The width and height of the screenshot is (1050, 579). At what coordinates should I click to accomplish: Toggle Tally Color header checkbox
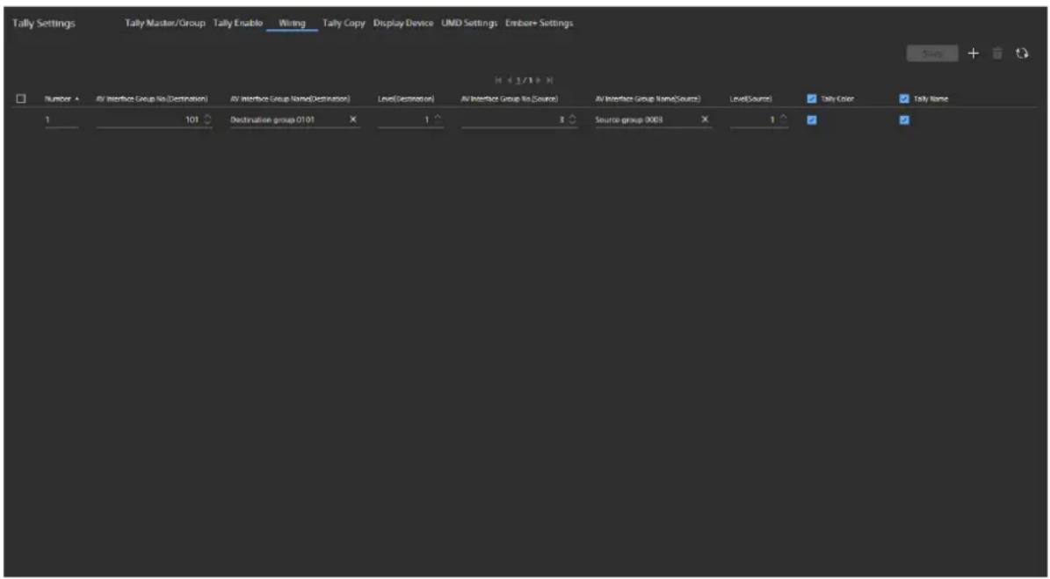pos(812,99)
